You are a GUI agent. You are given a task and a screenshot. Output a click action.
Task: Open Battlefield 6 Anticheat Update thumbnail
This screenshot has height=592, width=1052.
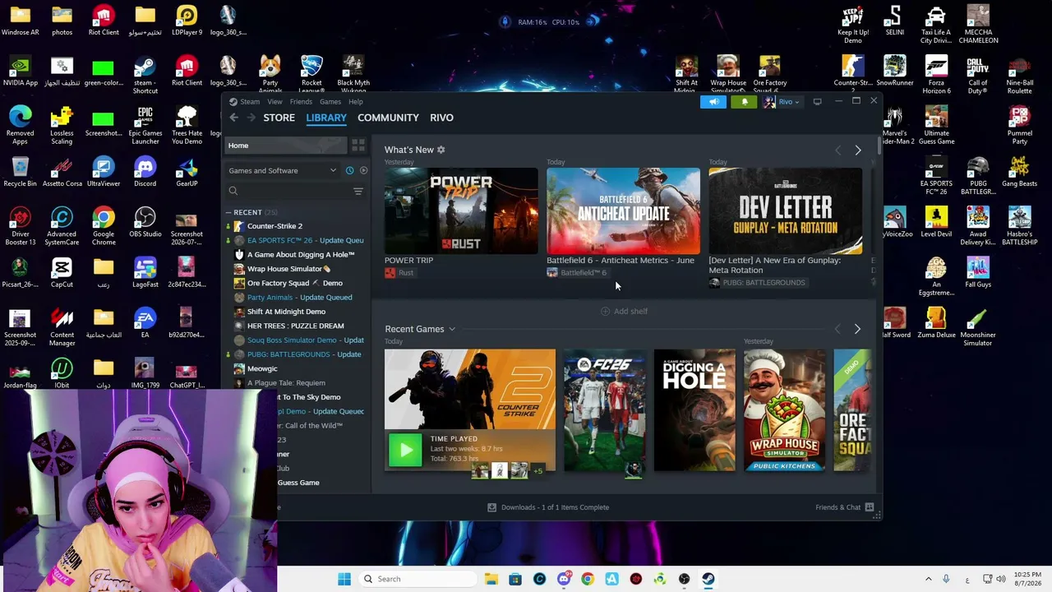coord(624,211)
